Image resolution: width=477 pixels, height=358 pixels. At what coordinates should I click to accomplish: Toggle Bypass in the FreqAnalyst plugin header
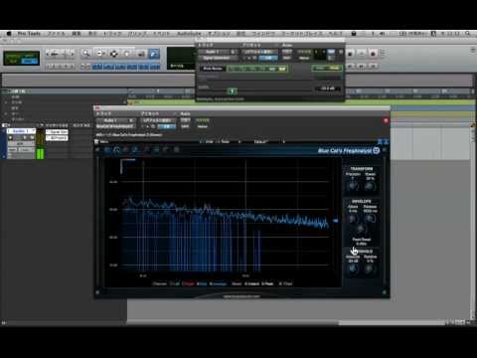tap(203, 120)
